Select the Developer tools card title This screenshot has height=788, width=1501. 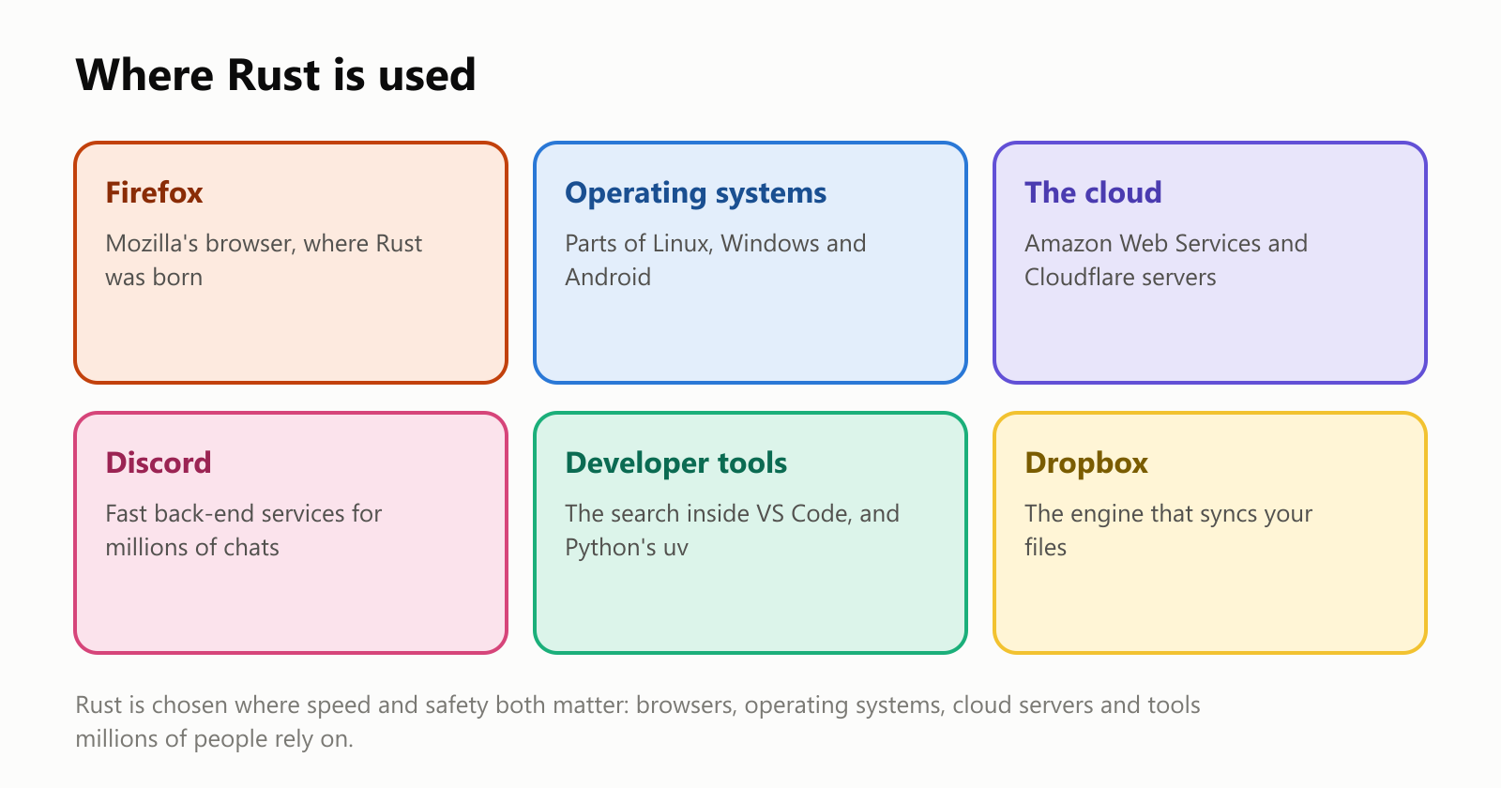pyautogui.click(x=675, y=462)
